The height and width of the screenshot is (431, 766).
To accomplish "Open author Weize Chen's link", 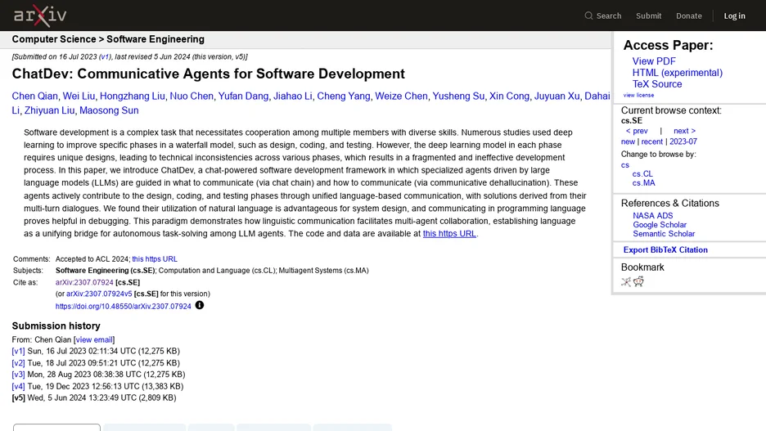I will 401,97.
